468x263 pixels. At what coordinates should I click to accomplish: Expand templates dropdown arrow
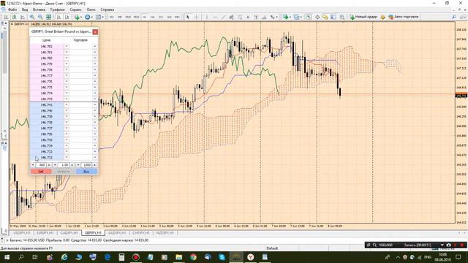(x=103, y=17)
